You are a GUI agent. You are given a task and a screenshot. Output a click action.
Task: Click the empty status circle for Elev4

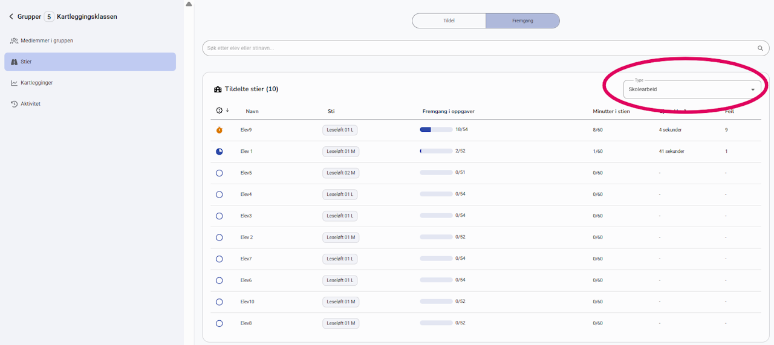click(219, 195)
